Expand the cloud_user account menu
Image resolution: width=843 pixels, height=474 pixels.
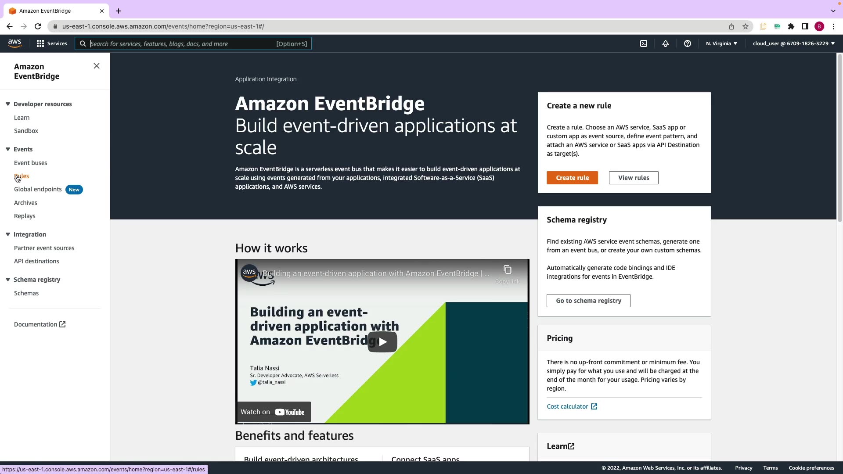pos(793,43)
